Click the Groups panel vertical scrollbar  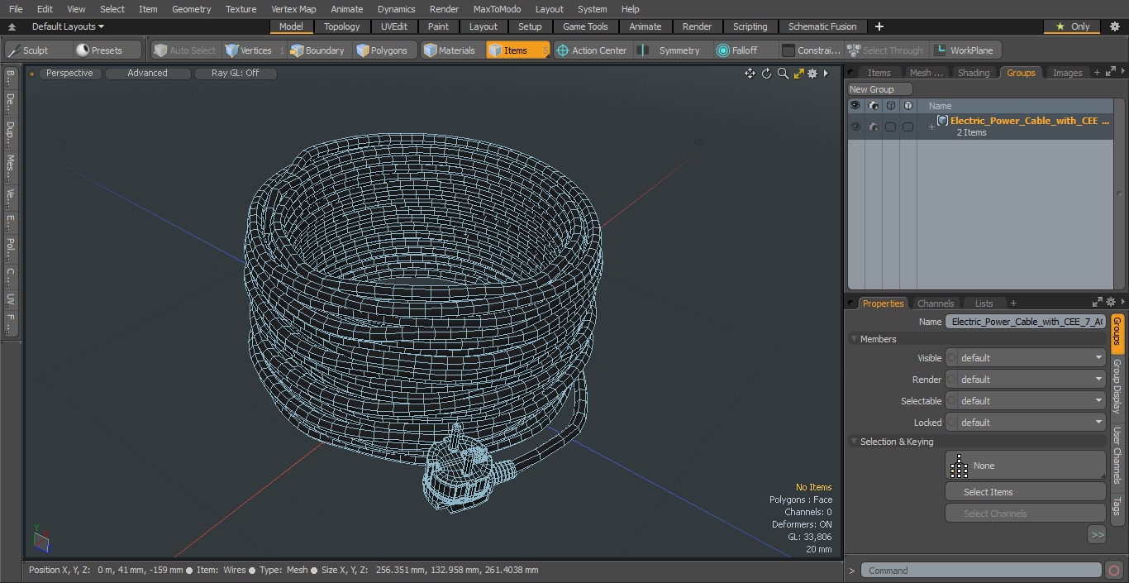tap(1120, 194)
